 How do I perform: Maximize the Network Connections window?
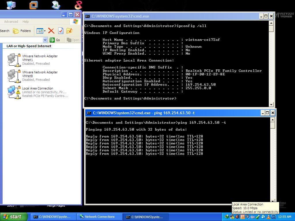click(x=71, y=15)
